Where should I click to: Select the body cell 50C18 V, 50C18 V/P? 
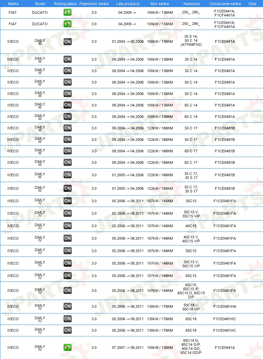pyautogui.click(x=191, y=307)
